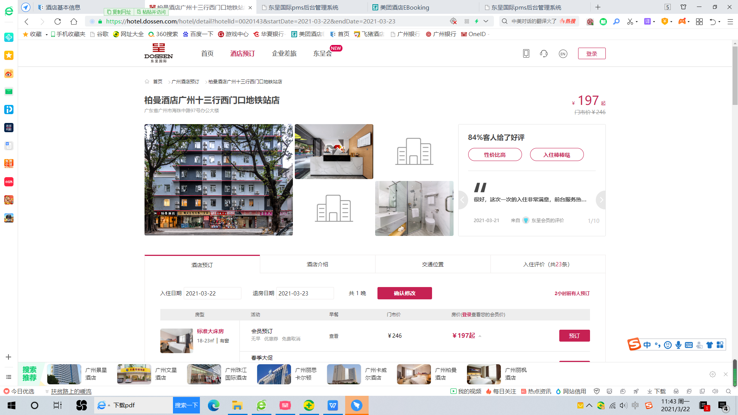Expand 197 price details chevron

tap(480, 336)
